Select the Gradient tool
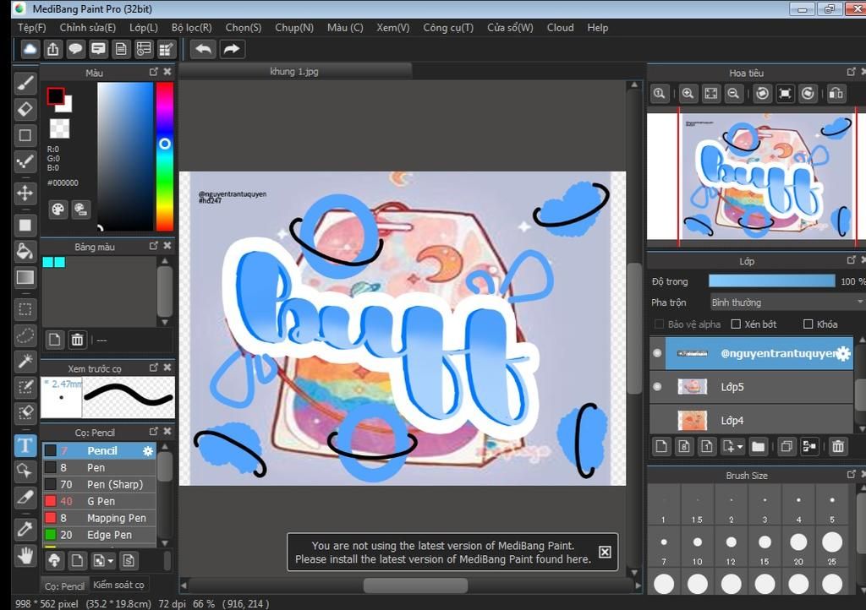This screenshot has width=866, height=610. coord(25,277)
